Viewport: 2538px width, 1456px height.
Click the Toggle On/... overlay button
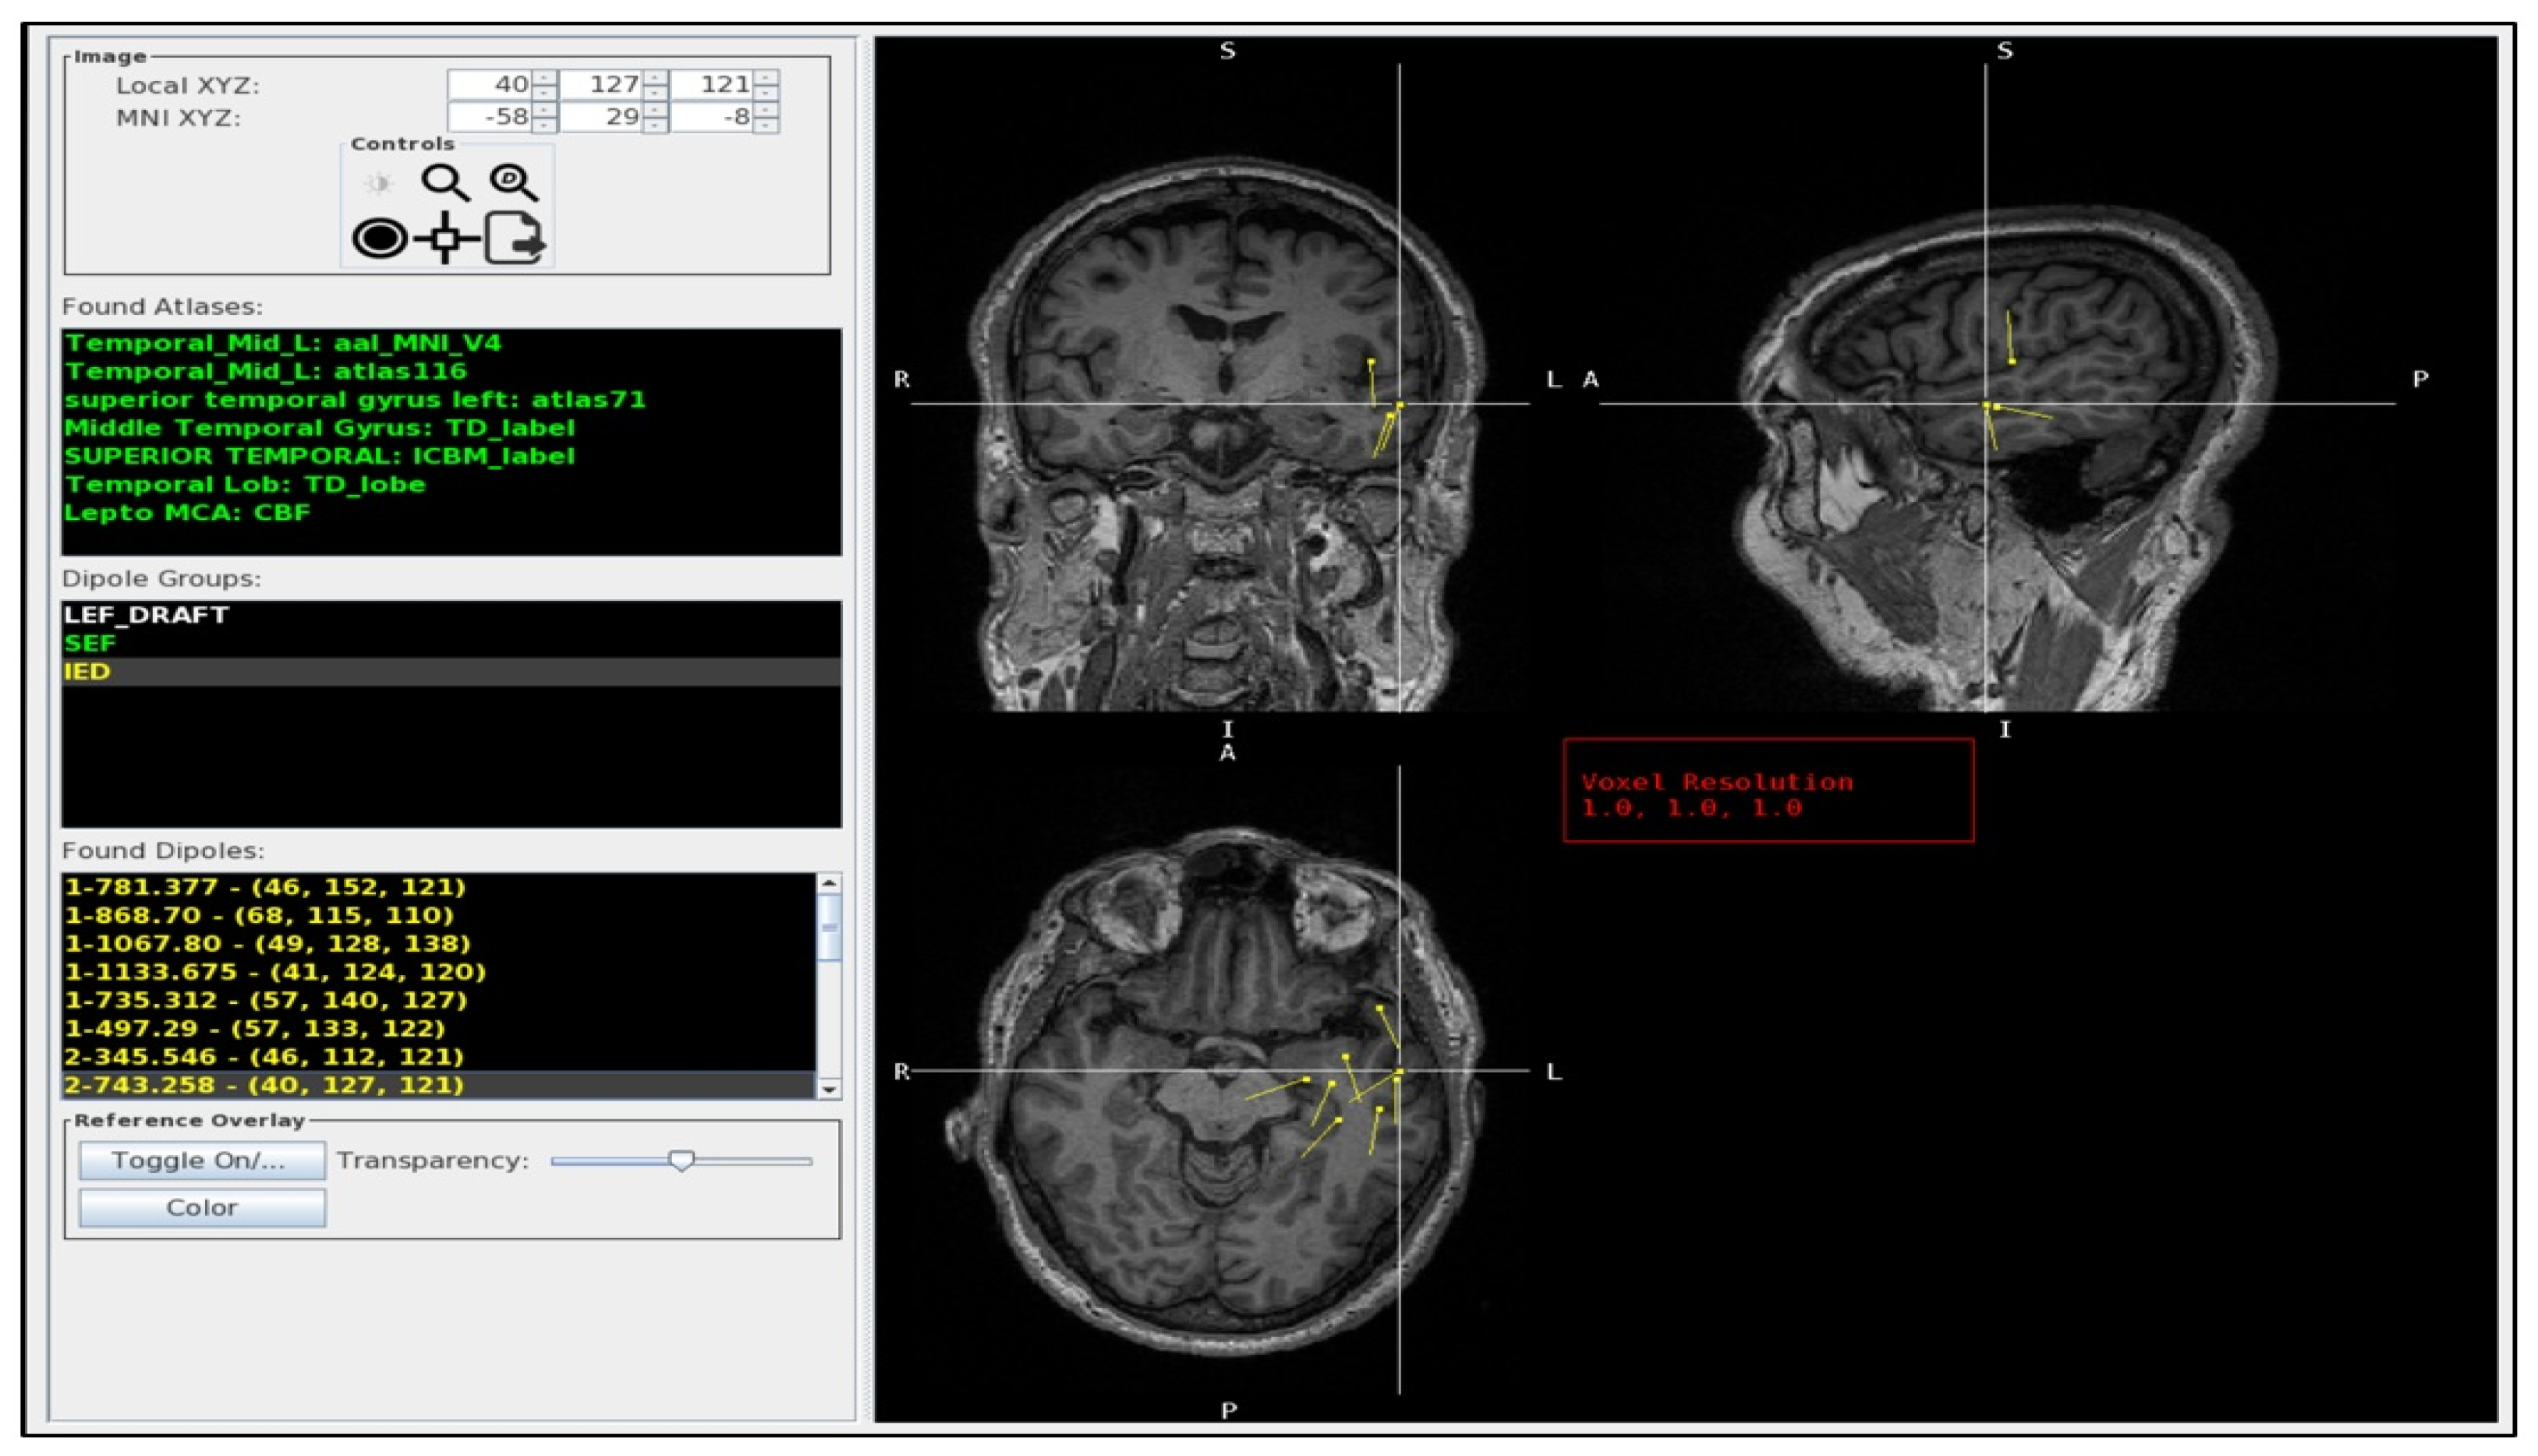tap(202, 1160)
